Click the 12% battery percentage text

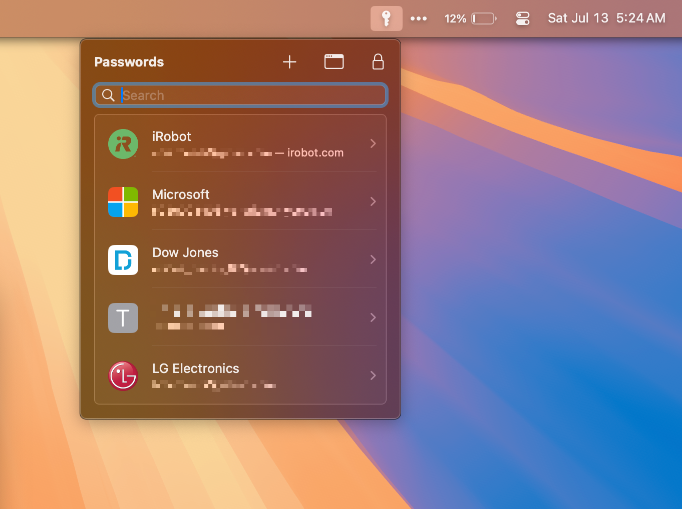455,18
